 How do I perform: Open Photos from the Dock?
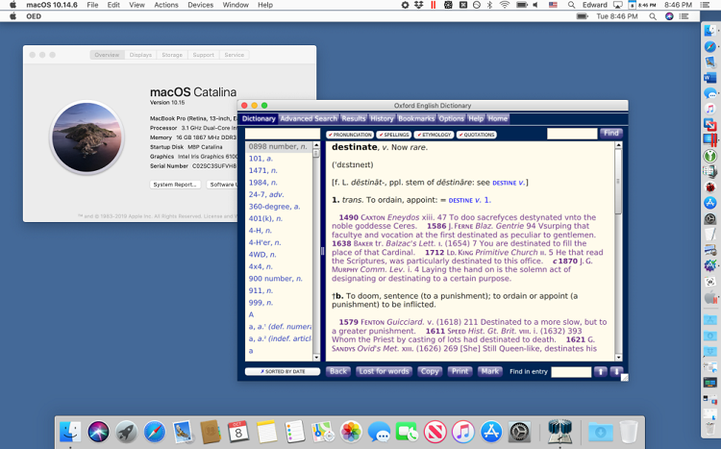click(x=351, y=431)
